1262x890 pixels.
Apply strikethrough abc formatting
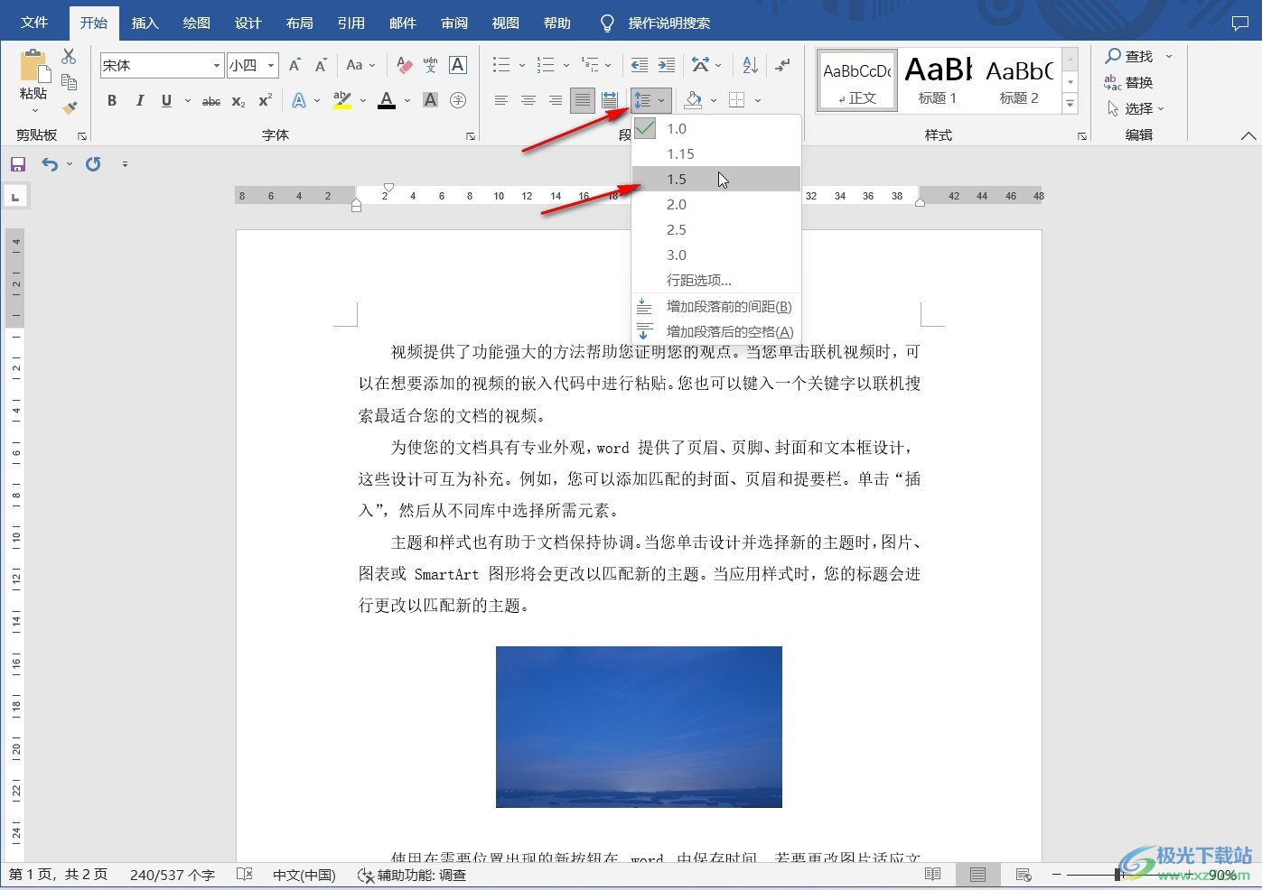(211, 101)
